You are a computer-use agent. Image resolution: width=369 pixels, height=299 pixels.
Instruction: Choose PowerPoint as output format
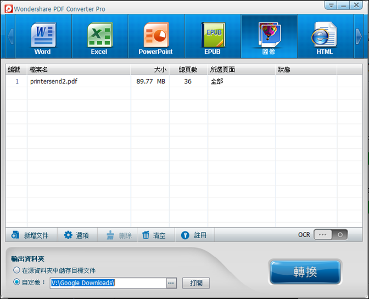tap(156, 36)
